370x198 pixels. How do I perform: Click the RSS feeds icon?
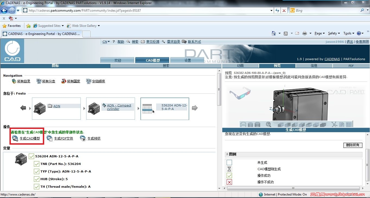[x=286, y=33]
